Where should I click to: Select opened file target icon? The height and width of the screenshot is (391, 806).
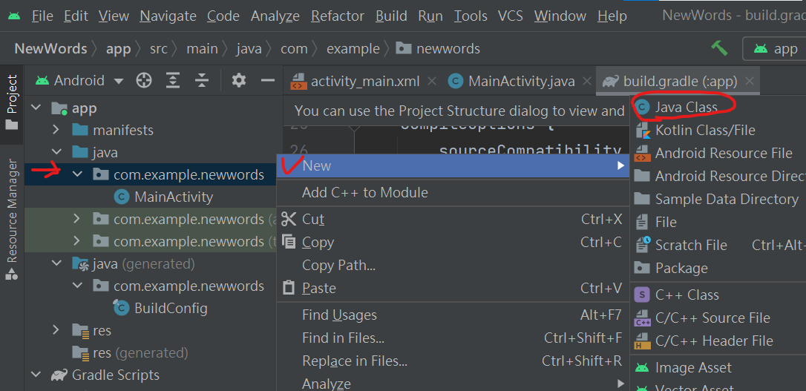click(x=144, y=81)
